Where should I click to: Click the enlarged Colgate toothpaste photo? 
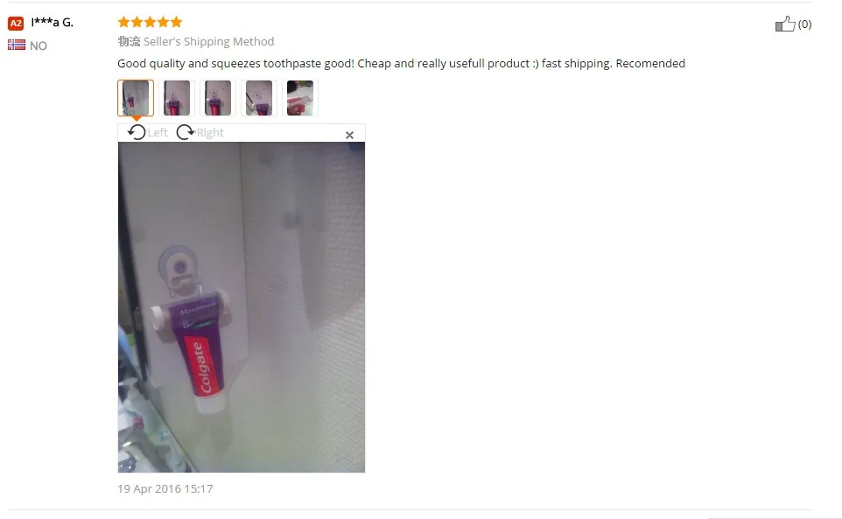241,307
